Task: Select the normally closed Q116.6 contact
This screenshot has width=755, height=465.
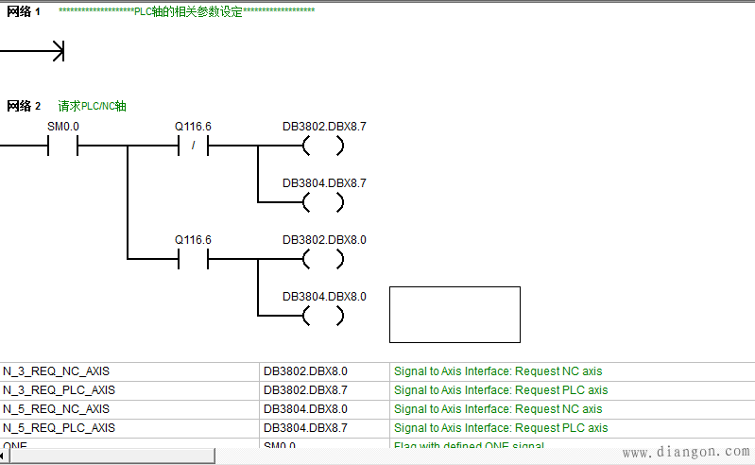Action: click(x=193, y=146)
